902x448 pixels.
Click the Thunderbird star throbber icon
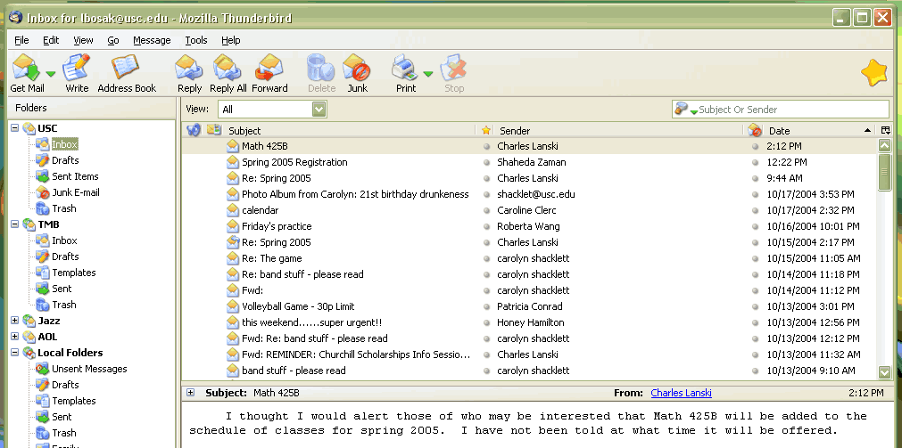tap(873, 74)
